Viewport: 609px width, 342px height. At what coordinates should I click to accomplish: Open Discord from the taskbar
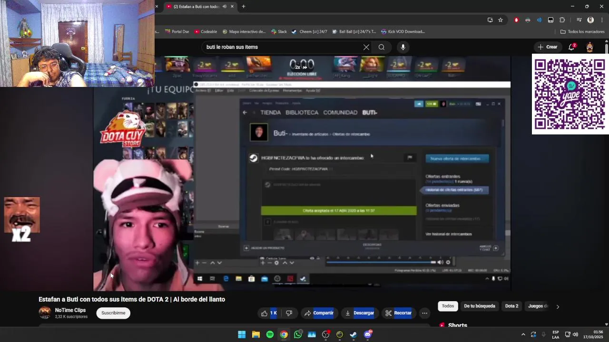367,334
